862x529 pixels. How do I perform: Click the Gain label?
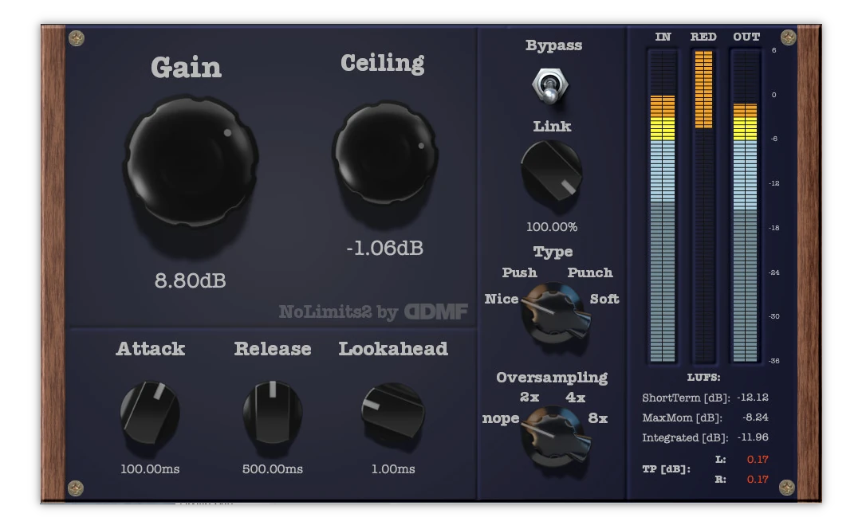click(187, 68)
